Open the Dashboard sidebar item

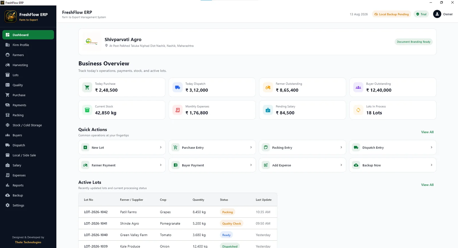point(28,35)
